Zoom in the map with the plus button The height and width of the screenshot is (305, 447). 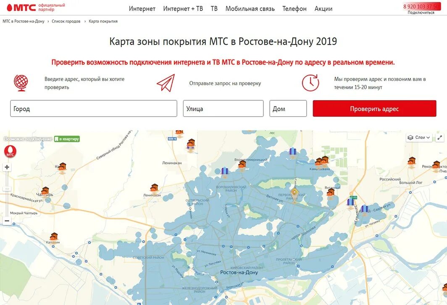(x=7, y=167)
